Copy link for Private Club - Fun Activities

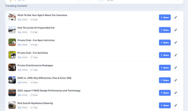click(176, 55)
